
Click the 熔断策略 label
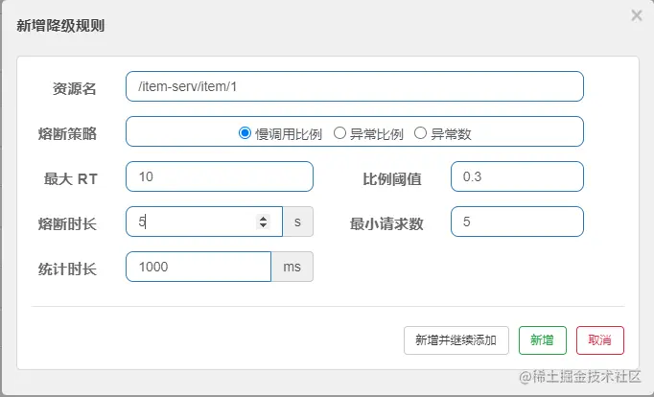point(67,134)
